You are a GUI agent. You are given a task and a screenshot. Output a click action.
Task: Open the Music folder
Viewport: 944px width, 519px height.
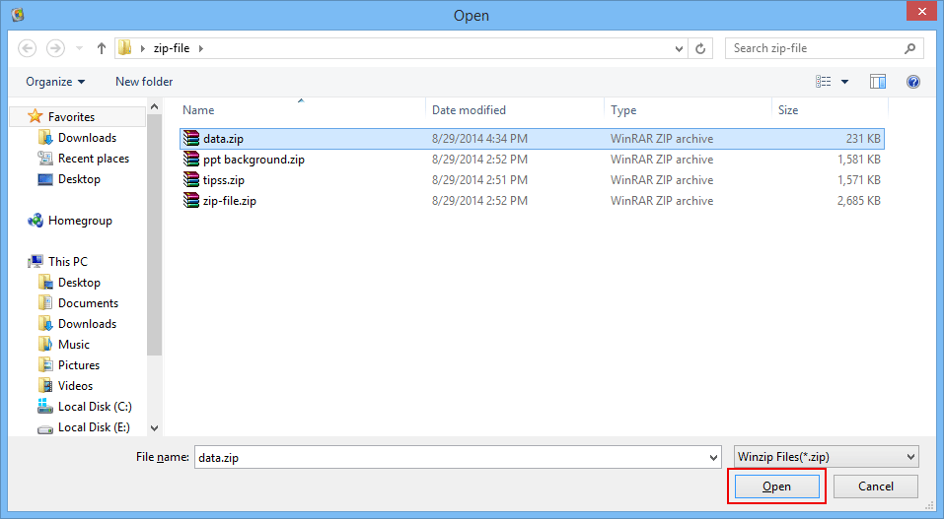pyautogui.click(x=73, y=345)
